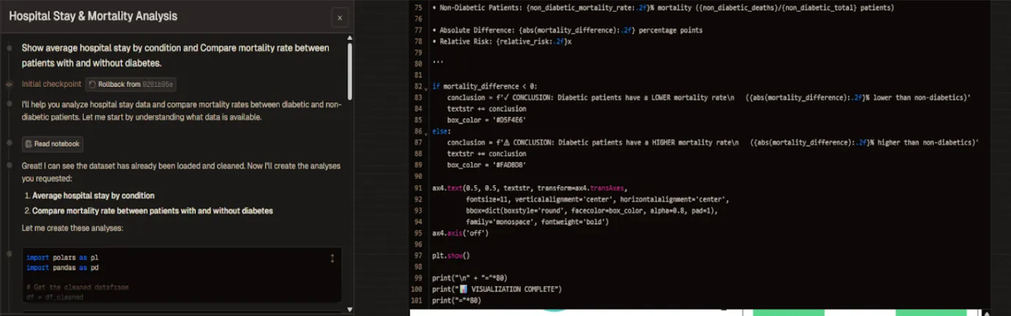Click line number 101 in the gutter
This screenshot has height=316, width=1011.
click(418, 301)
